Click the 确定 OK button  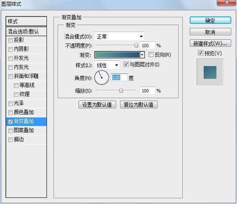tap(210, 21)
